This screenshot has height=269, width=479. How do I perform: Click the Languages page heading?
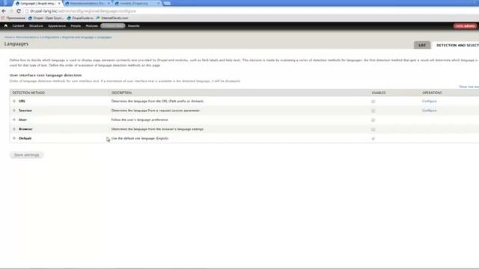[16, 44]
